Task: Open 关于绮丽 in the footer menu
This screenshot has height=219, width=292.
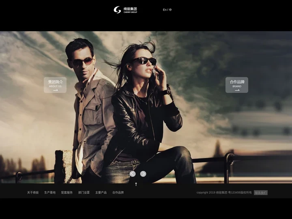Action: click(33, 193)
